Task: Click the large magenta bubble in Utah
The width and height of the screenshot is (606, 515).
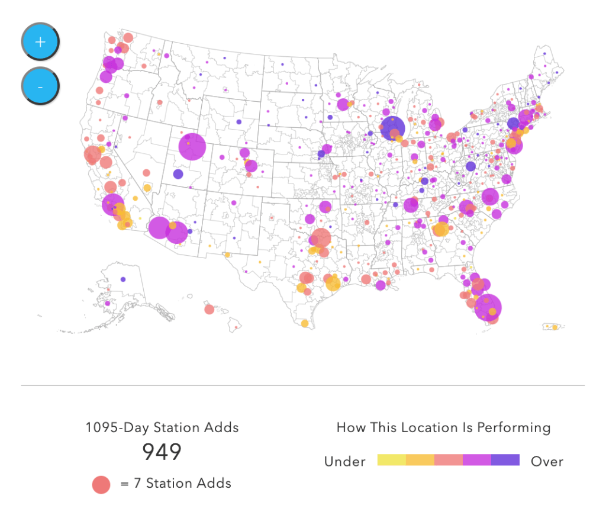Action: 192,146
